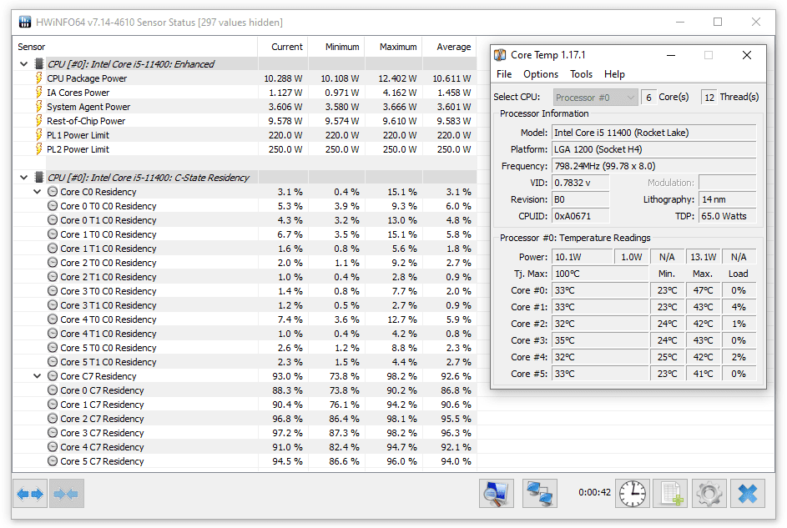Click the System Agent Power lightning icon
The image size is (787, 528).
click(38, 106)
